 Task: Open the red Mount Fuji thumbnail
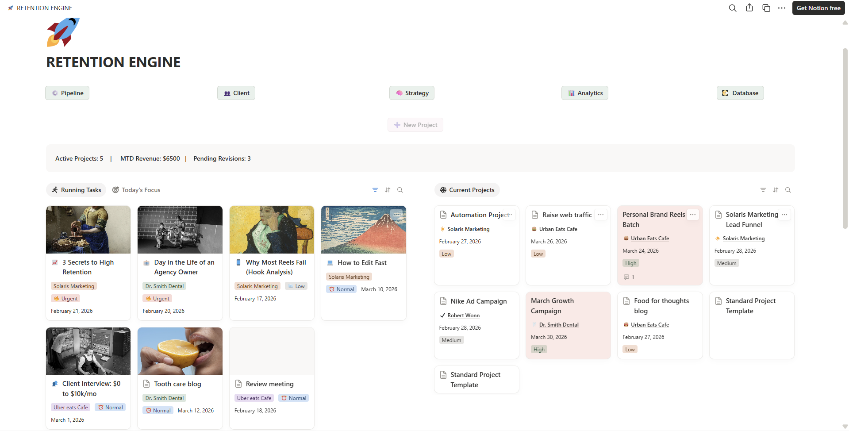pyautogui.click(x=364, y=230)
